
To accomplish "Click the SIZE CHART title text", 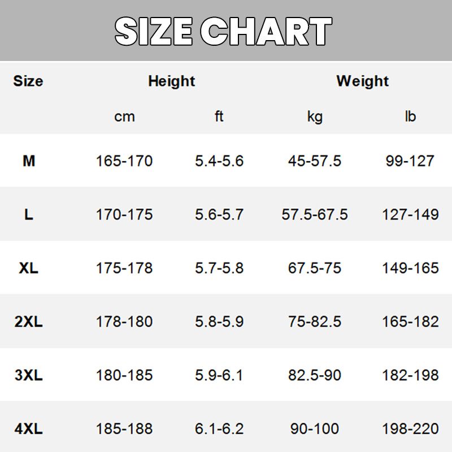I will (223, 32).
